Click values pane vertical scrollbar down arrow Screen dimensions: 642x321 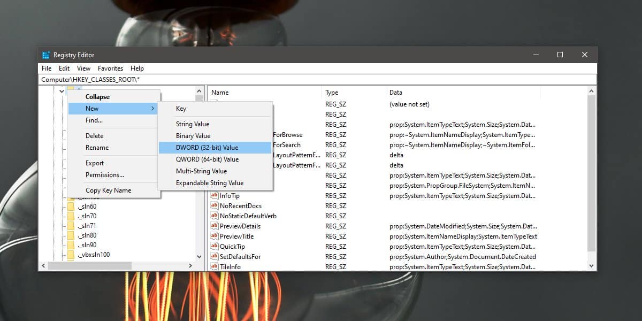[x=592, y=265]
